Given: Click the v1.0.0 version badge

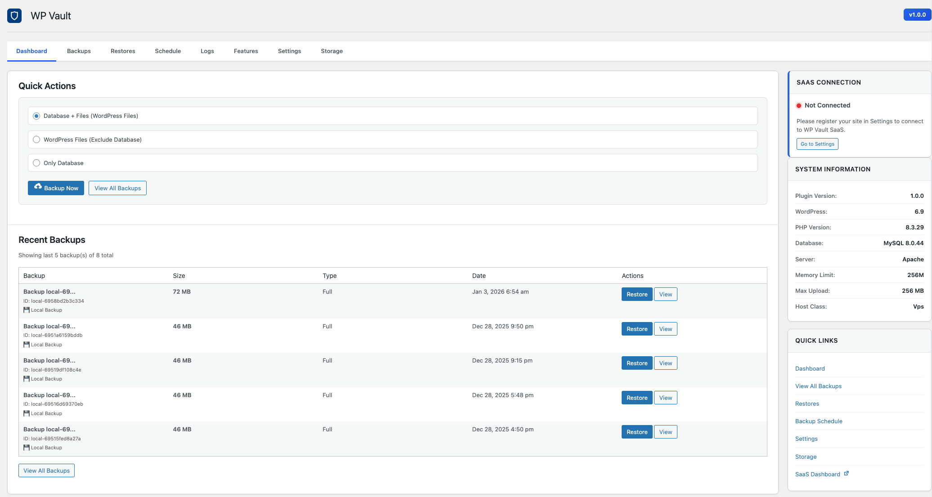Looking at the screenshot, I should 917,14.
